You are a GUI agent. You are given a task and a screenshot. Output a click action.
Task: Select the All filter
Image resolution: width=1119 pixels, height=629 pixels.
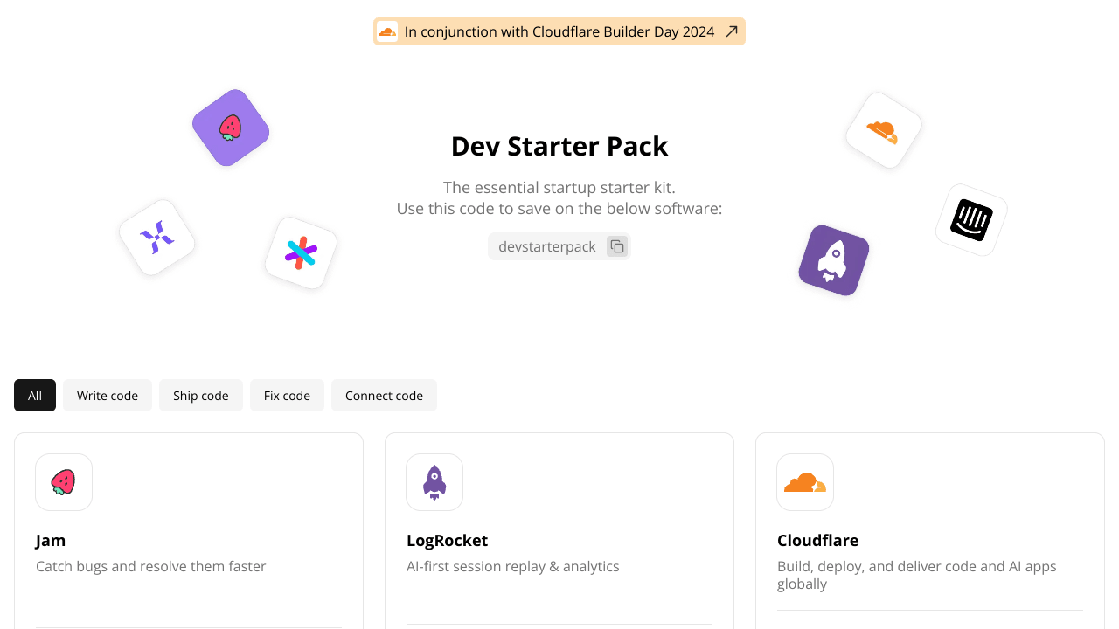34,395
